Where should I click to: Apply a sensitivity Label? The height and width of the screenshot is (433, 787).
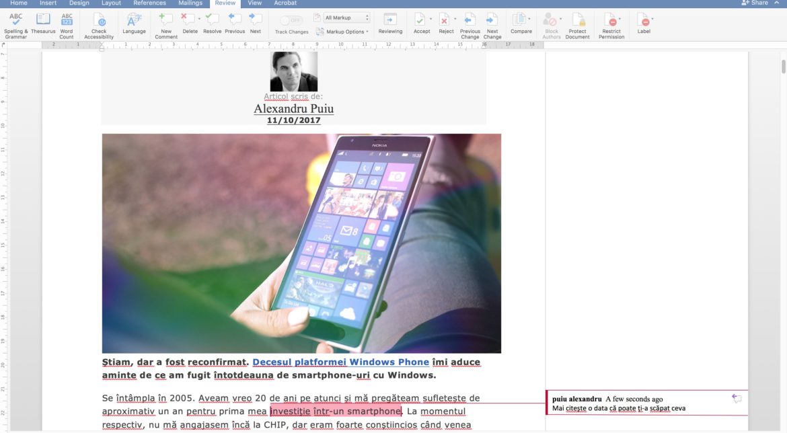644,24
